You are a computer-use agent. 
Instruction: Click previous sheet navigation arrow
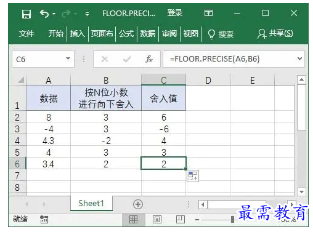click(x=26, y=204)
